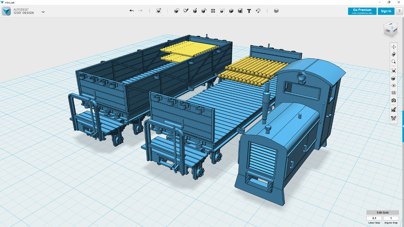Viewport: 404px width, 227px height.
Task: Click the Redo arrow
Action: (140, 11)
